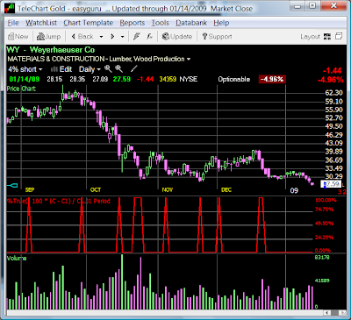
Task: Click the %True indicator pane label
Action: click(59, 201)
